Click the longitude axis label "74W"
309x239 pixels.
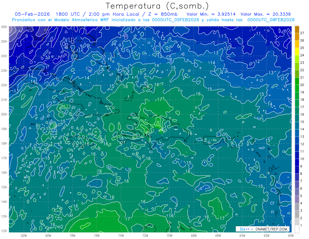(x=121, y=235)
